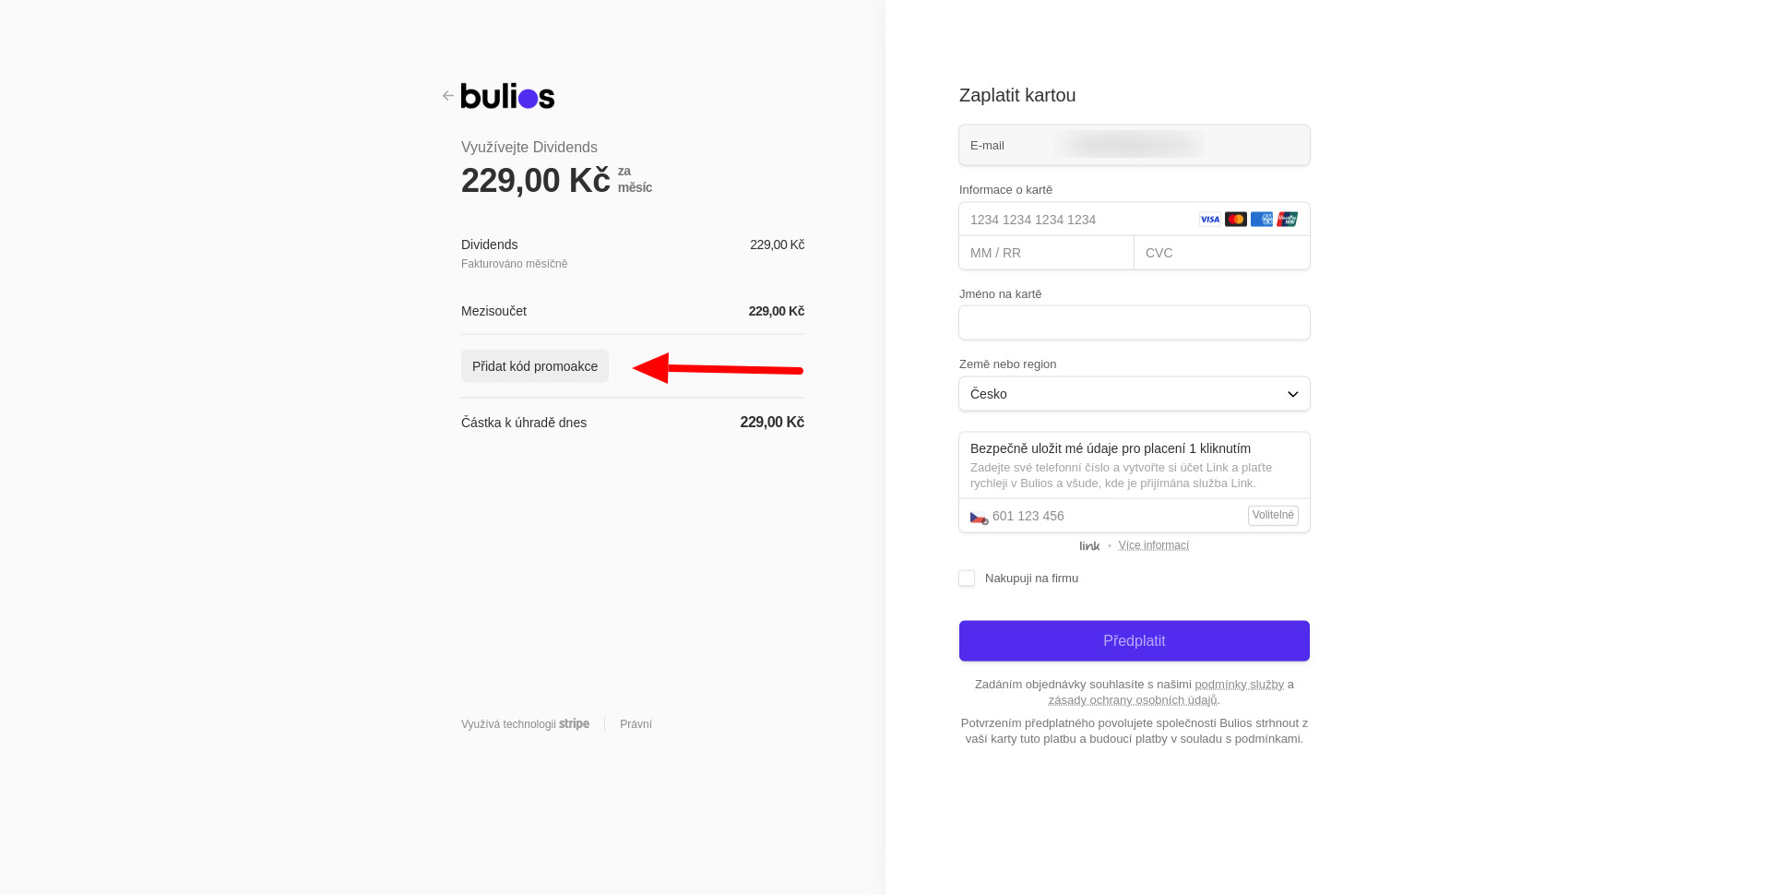This screenshot has width=1771, height=895.
Task: Click the 'Právní' footer link
Action: (x=636, y=724)
